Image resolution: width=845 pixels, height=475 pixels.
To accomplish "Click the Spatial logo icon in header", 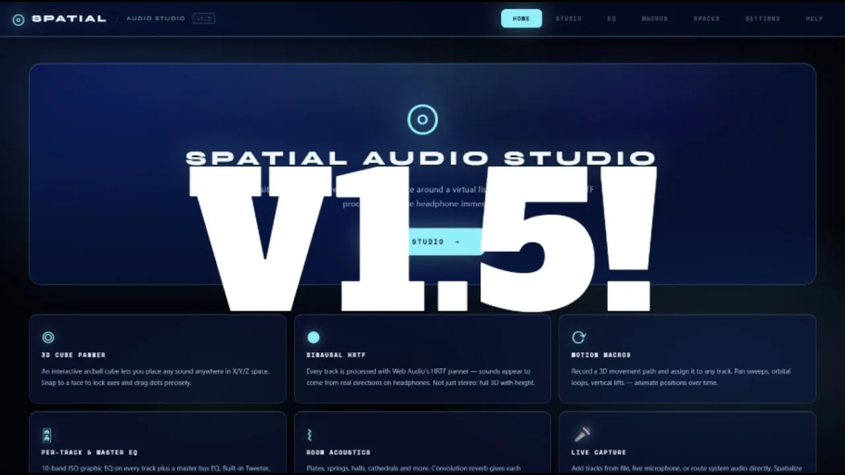I will tap(18, 19).
